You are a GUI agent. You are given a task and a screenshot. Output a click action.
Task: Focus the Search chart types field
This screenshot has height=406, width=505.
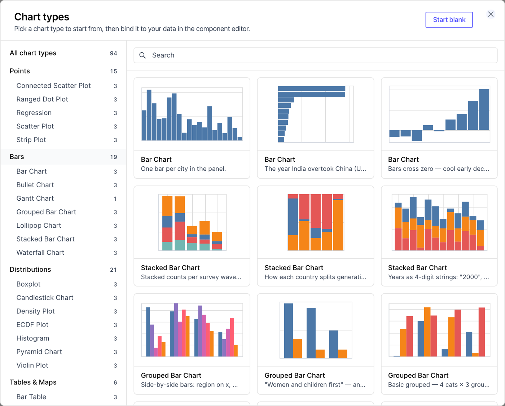[316, 55]
